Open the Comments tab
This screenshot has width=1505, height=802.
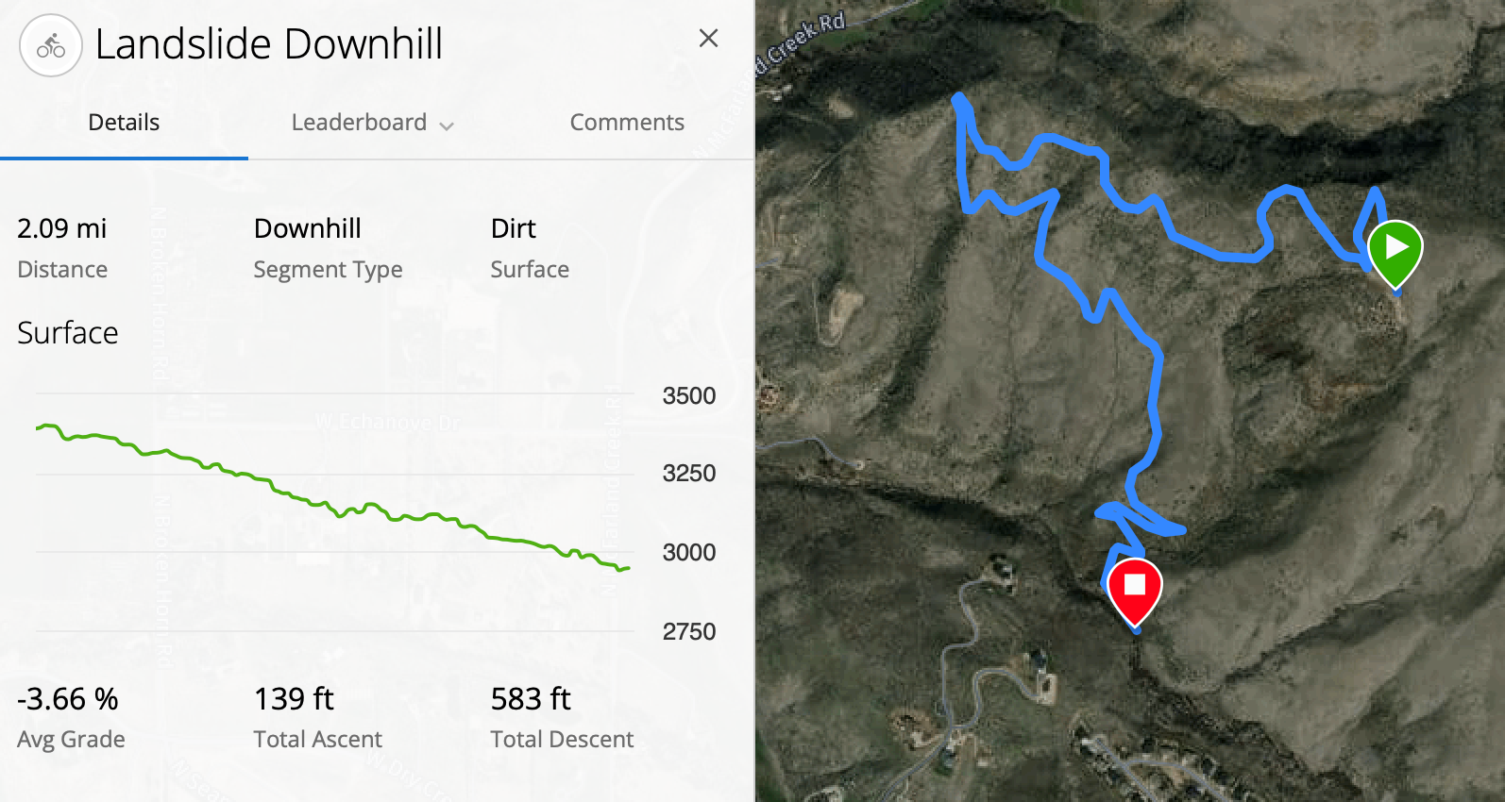click(x=627, y=123)
